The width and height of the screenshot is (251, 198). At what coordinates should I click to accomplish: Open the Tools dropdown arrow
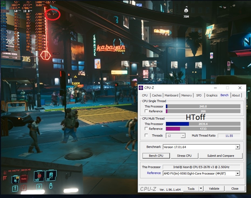[x=201, y=189]
